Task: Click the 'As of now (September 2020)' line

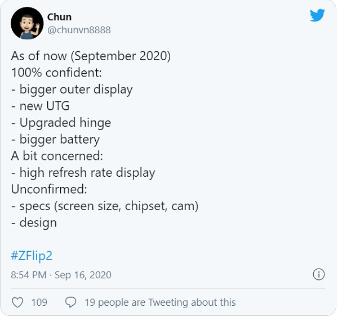Action: coord(91,56)
